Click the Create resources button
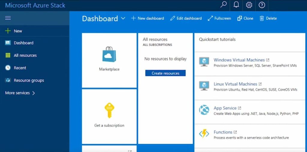Image resolution: width=307 pixels, height=152 pixels. coord(165,73)
